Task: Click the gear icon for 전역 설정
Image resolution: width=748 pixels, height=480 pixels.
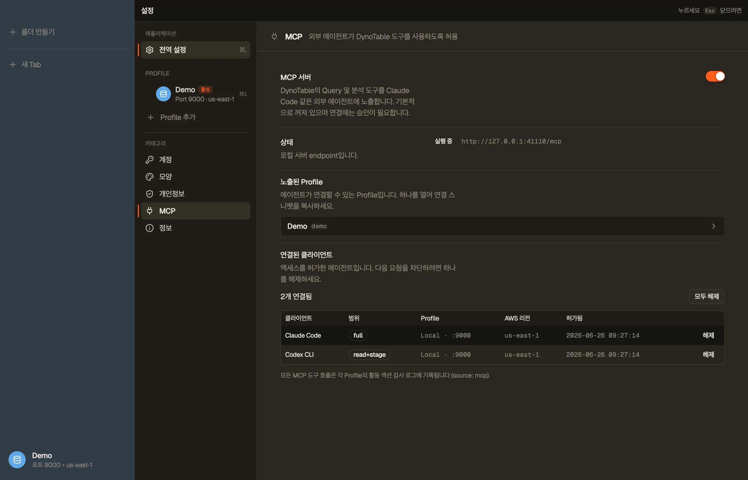Action: [x=150, y=50]
